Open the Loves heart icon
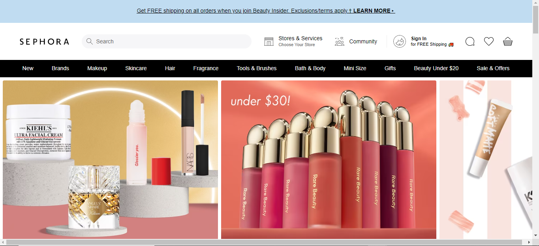The image size is (539, 246). pos(489,41)
